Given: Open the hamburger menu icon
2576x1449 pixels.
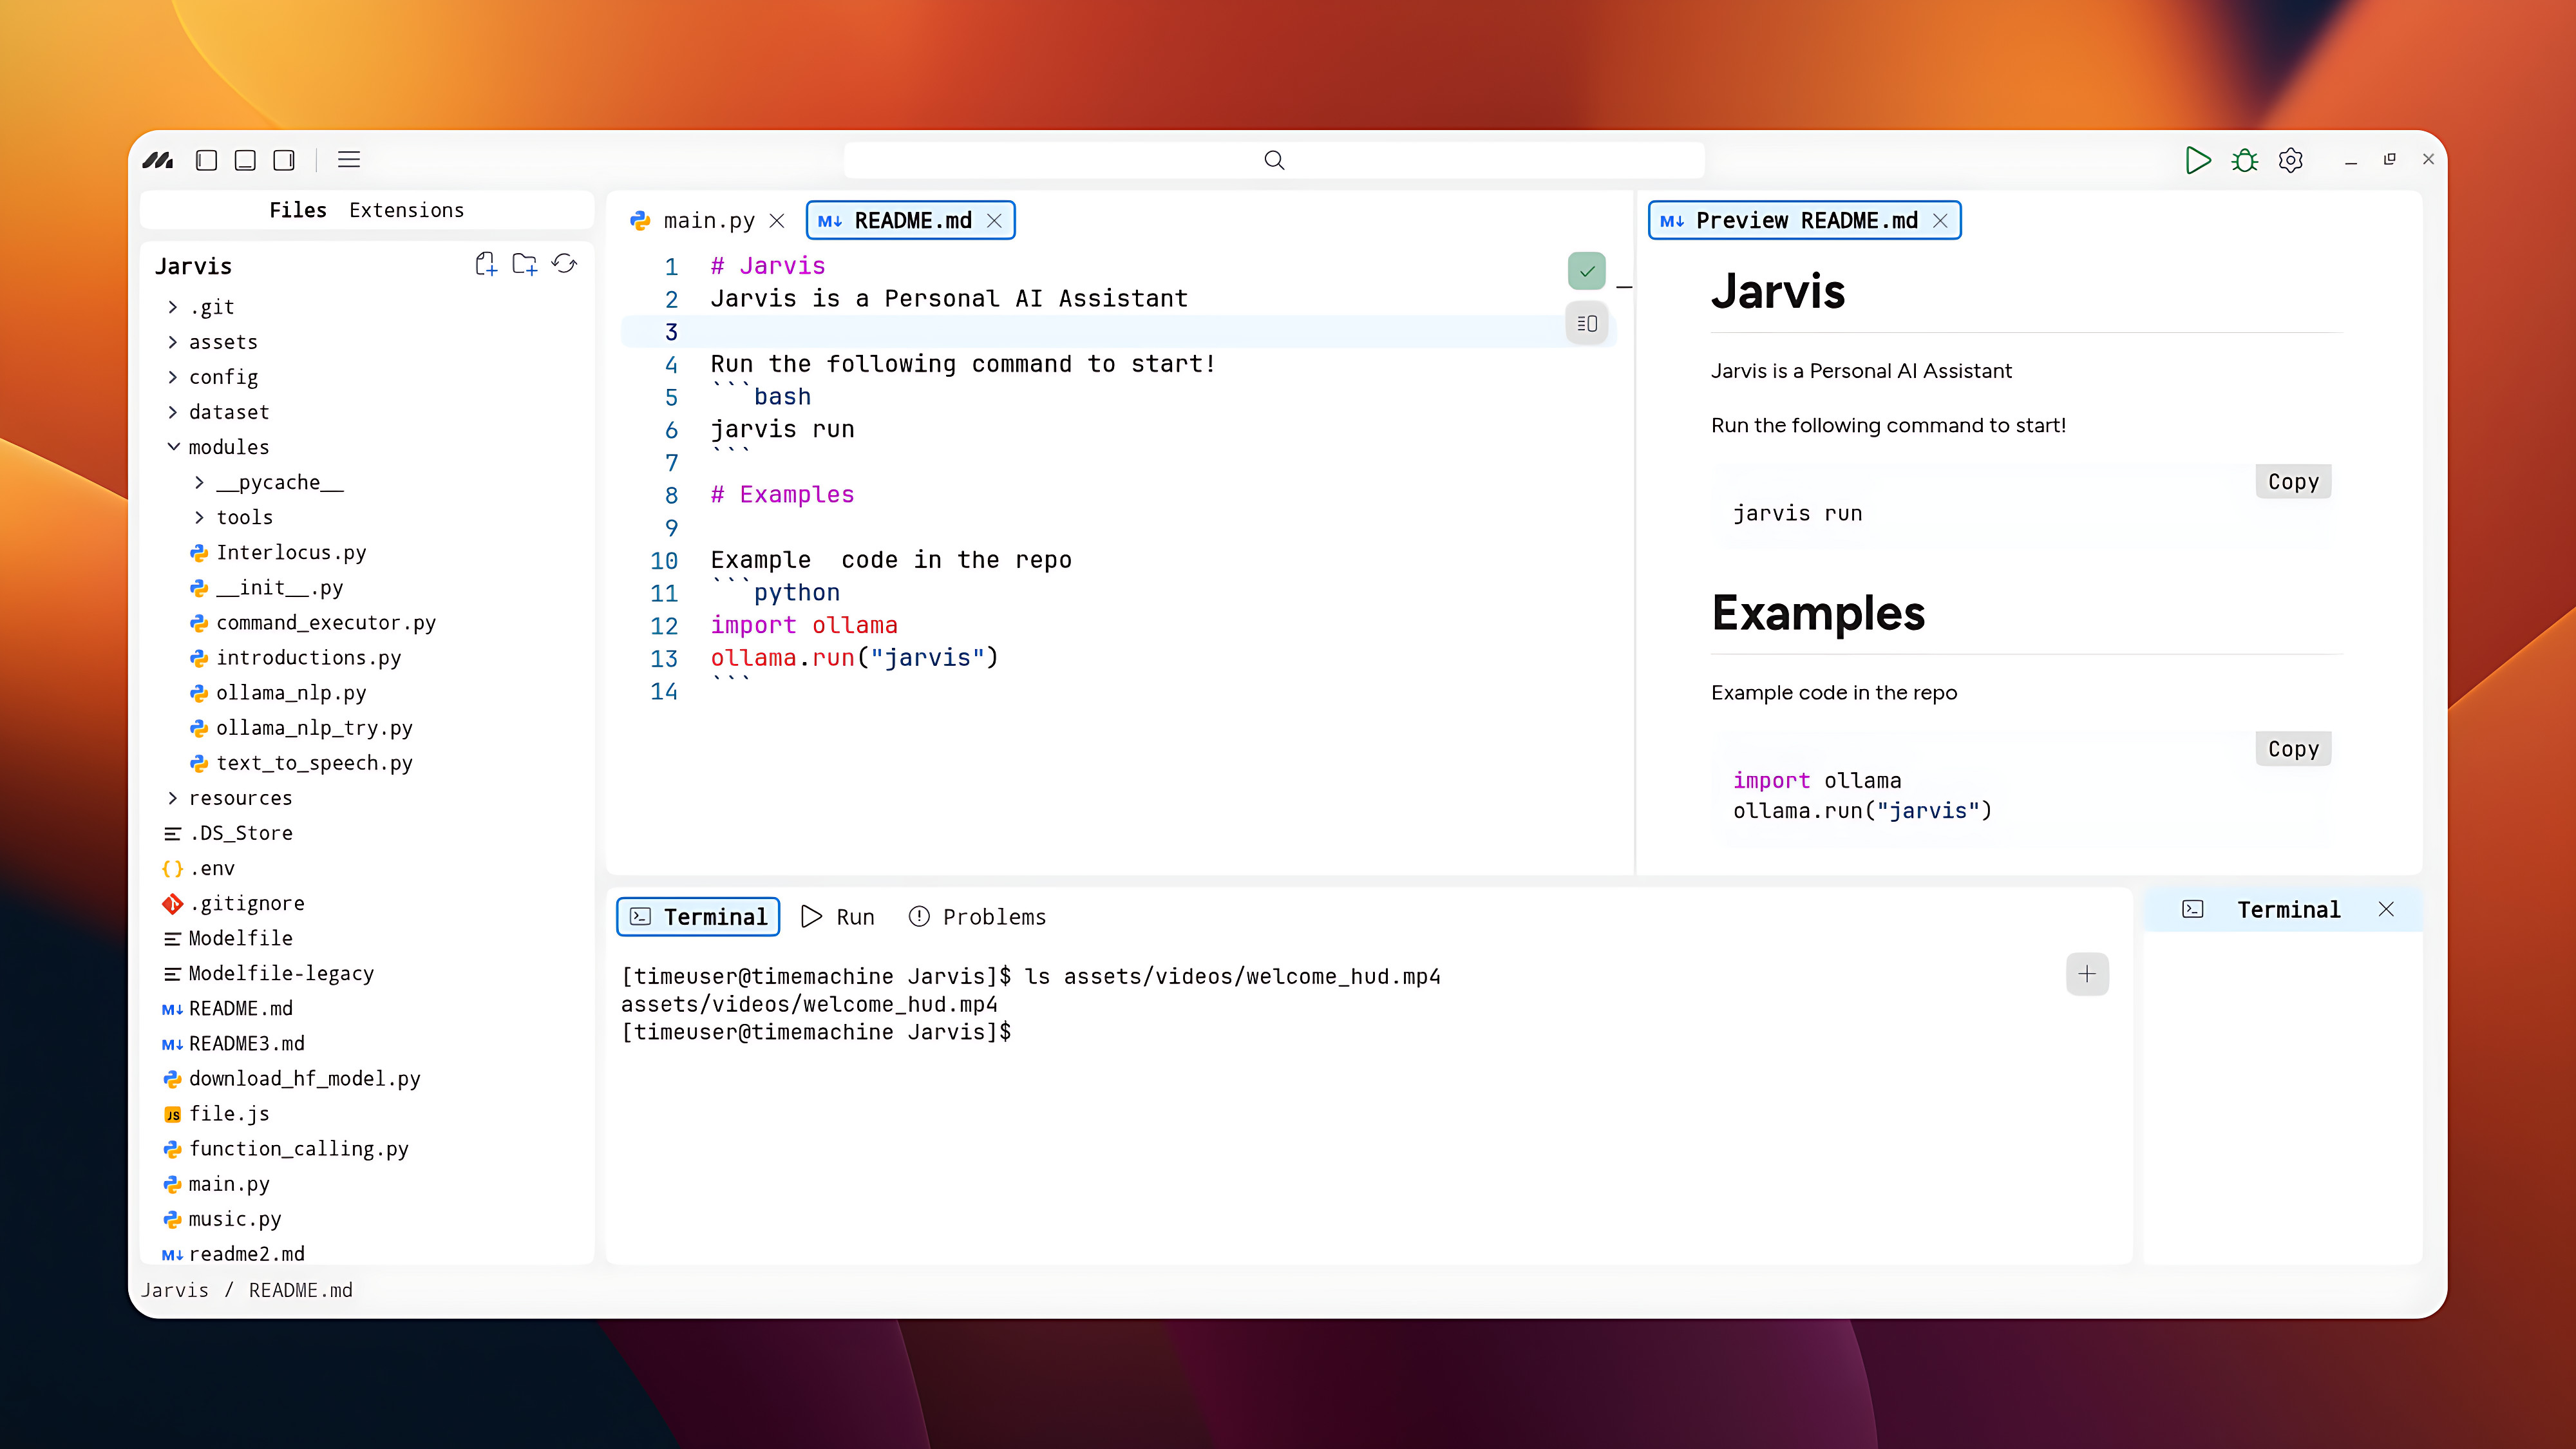Looking at the screenshot, I should click(x=348, y=160).
